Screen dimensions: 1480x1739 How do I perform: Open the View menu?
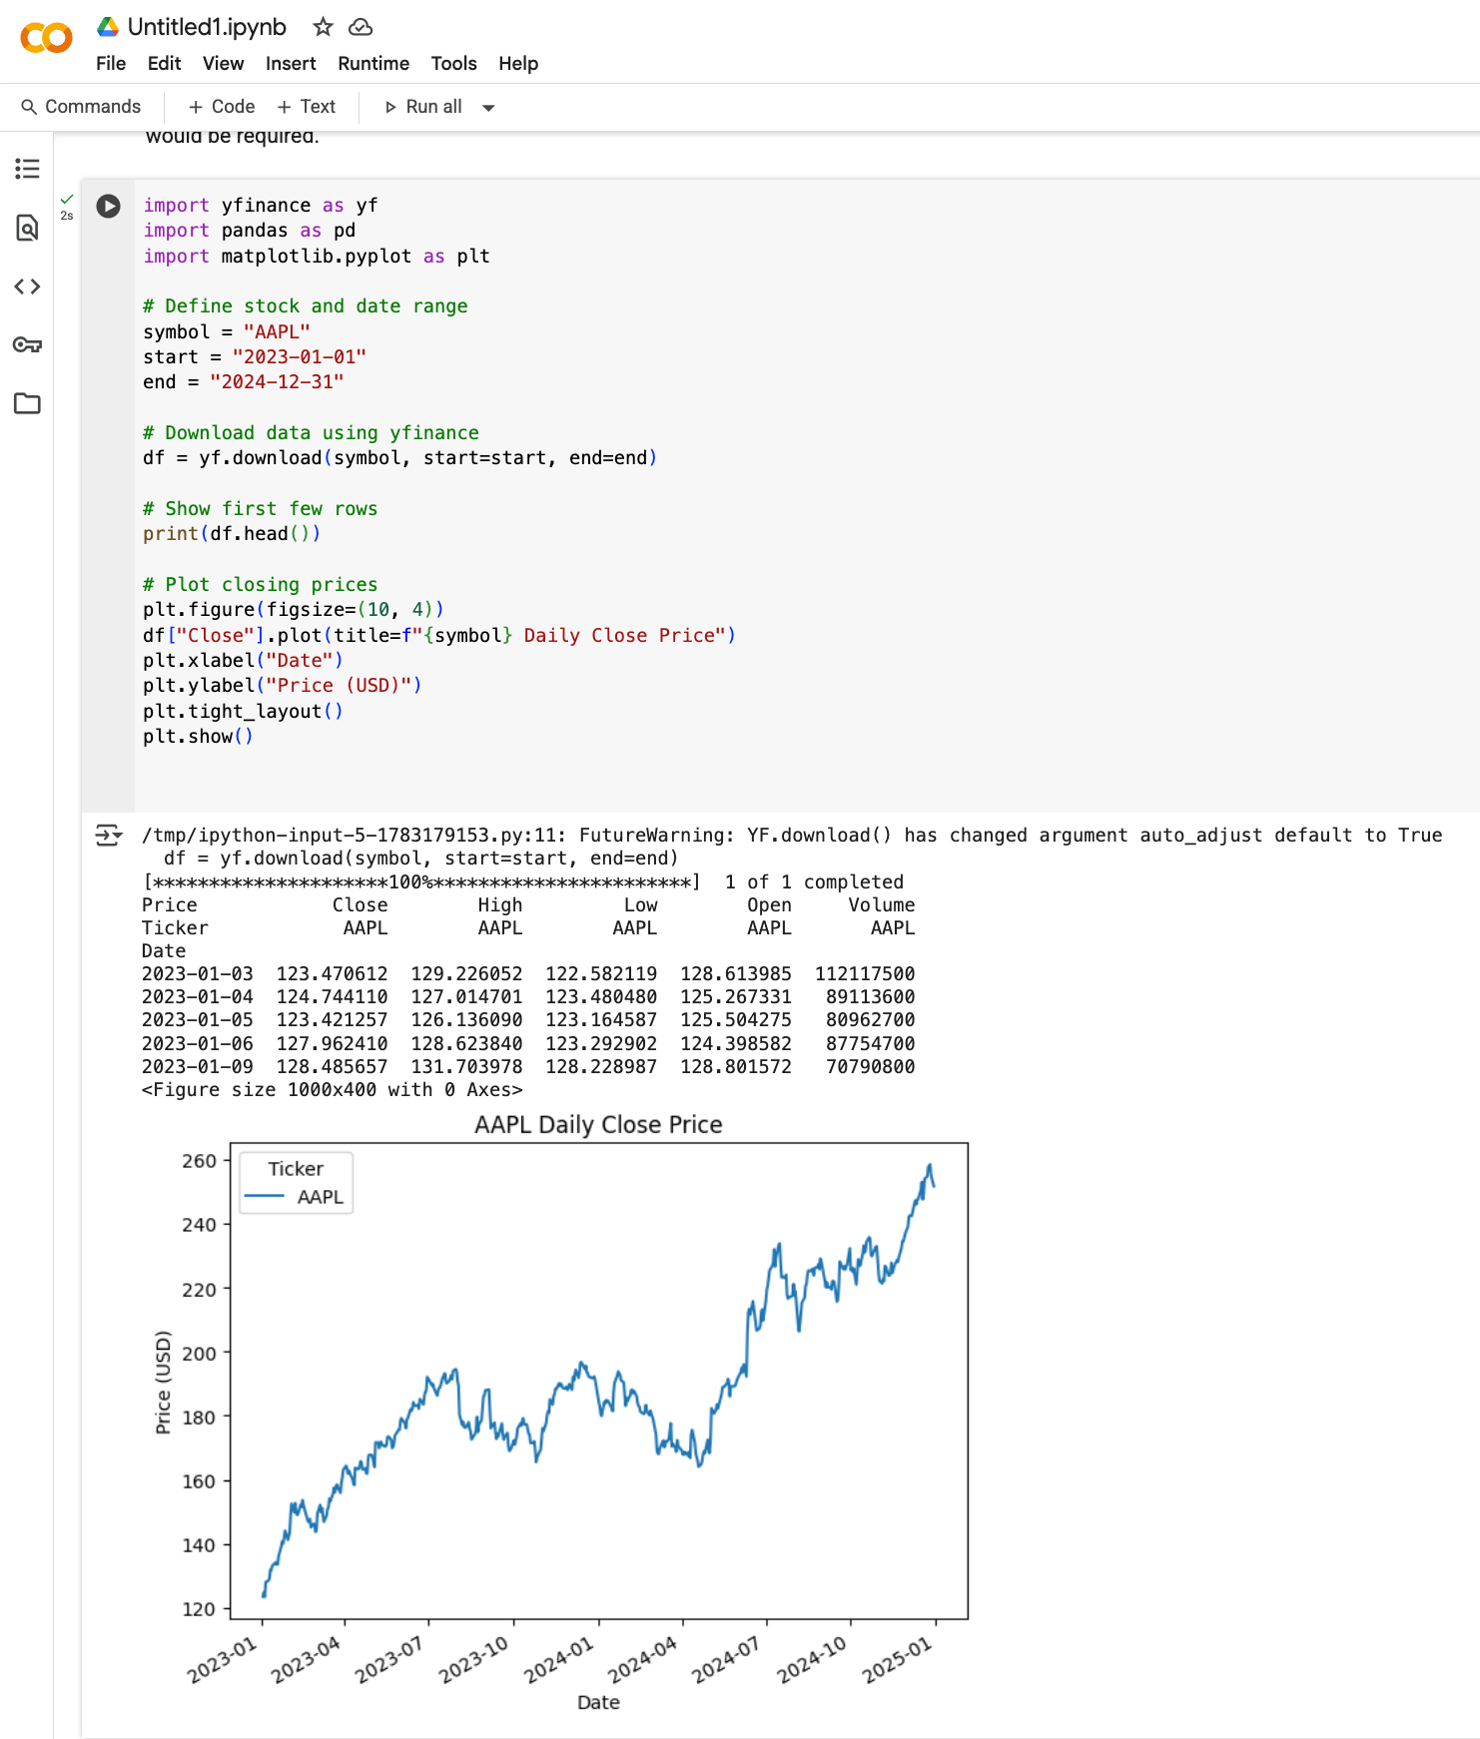(223, 64)
